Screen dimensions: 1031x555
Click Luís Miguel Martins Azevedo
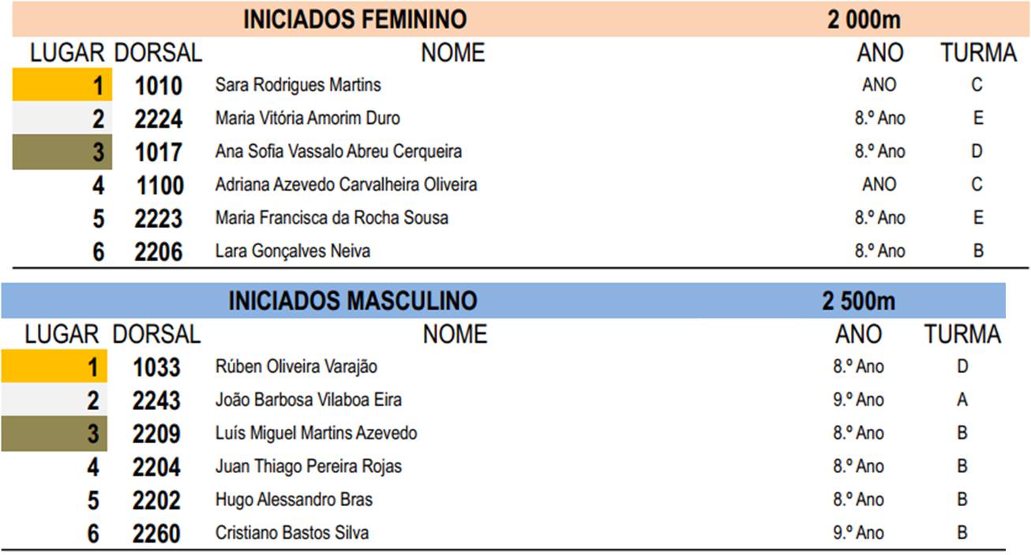pyautogui.click(x=316, y=434)
